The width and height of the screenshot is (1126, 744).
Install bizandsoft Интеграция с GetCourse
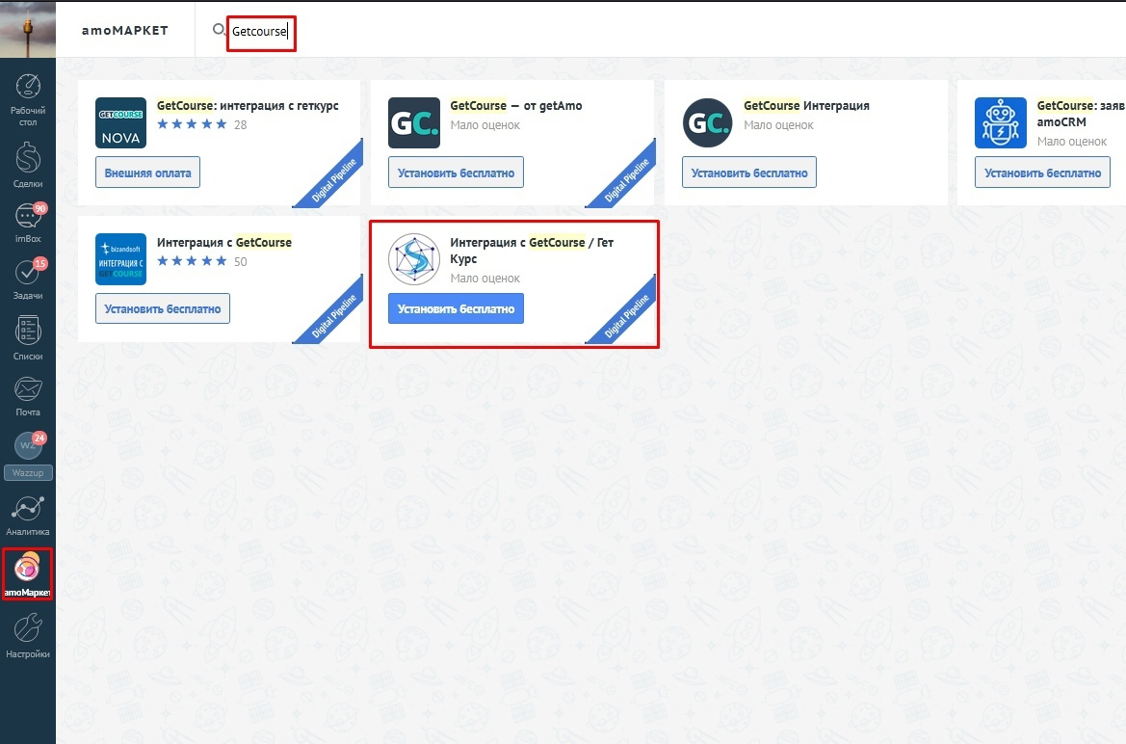pos(163,309)
